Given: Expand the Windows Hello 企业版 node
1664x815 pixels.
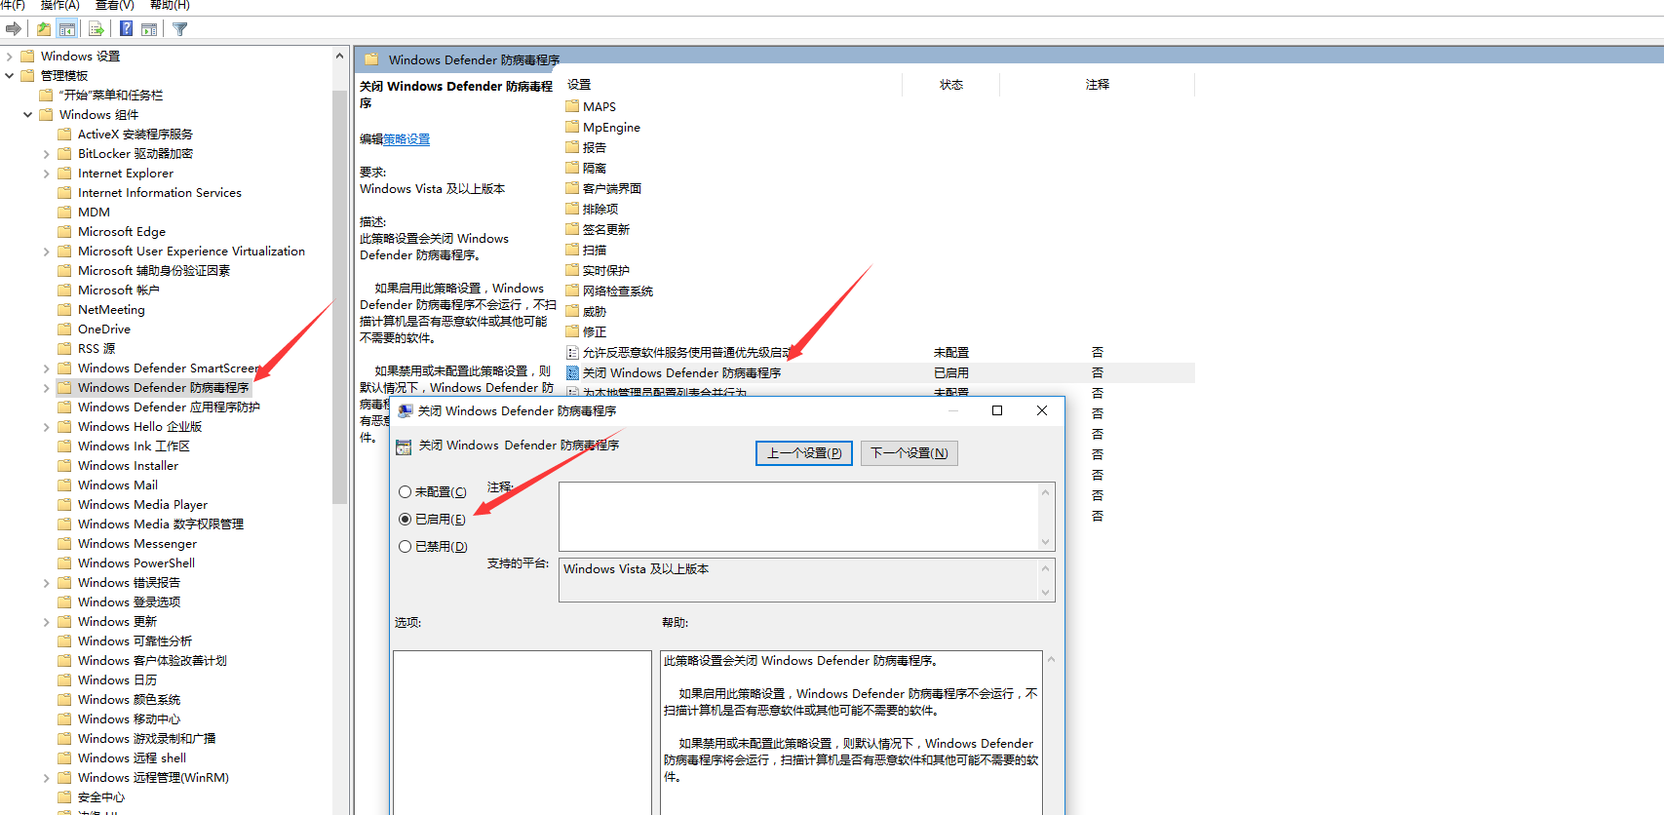Looking at the screenshot, I should tap(47, 427).
